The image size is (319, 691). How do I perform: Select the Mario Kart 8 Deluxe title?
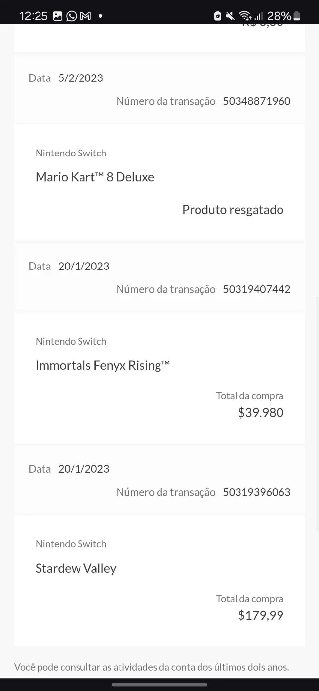click(x=95, y=177)
